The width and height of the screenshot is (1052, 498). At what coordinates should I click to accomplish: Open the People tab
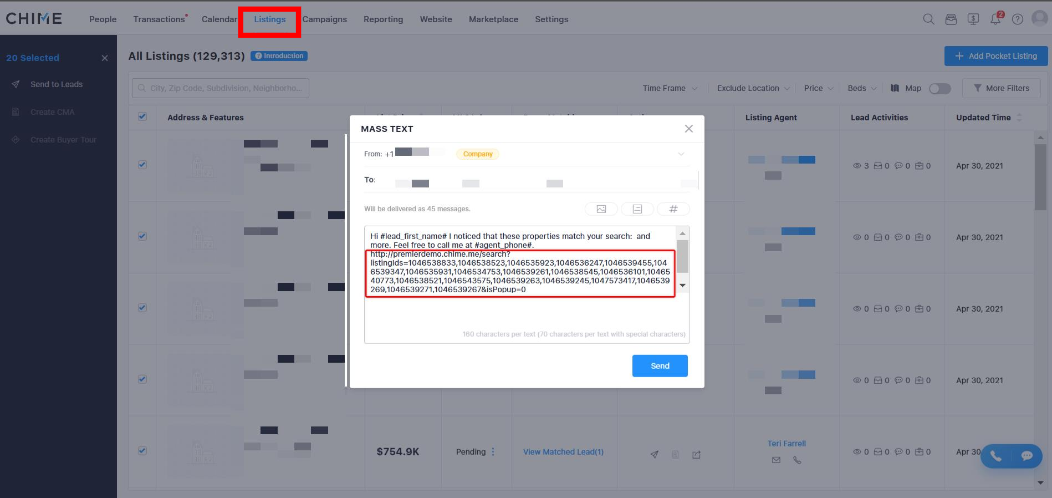pos(103,19)
